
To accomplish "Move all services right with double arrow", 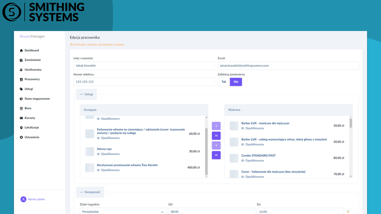I will click(216, 136).
